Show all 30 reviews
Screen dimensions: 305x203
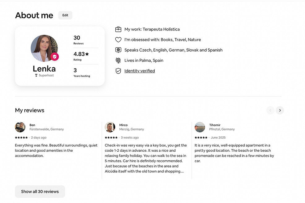pos(40,191)
